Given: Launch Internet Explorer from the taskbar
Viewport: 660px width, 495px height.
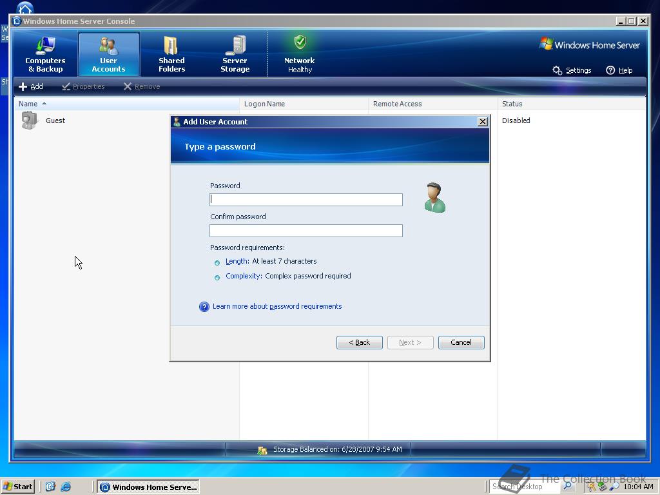Looking at the screenshot, I should pyautogui.click(x=66, y=487).
